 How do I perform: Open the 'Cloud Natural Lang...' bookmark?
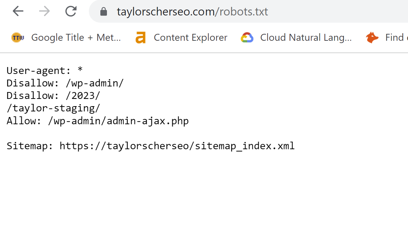pos(306,37)
